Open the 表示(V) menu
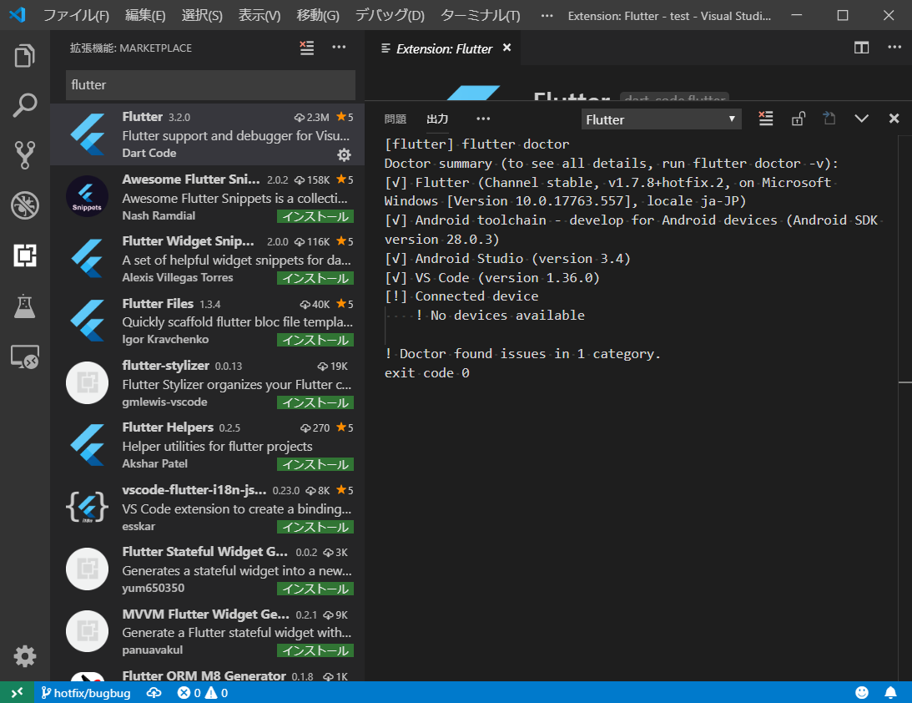The width and height of the screenshot is (912, 703). pos(259,16)
